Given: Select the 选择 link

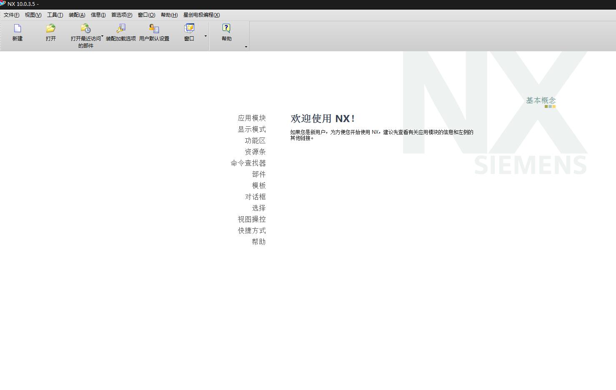Looking at the screenshot, I should pos(259,208).
